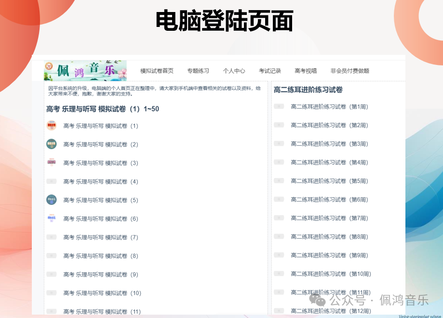Open 高考 乐理与听写 模拟试卷 (5)
The width and height of the screenshot is (443, 318).
(x=101, y=200)
